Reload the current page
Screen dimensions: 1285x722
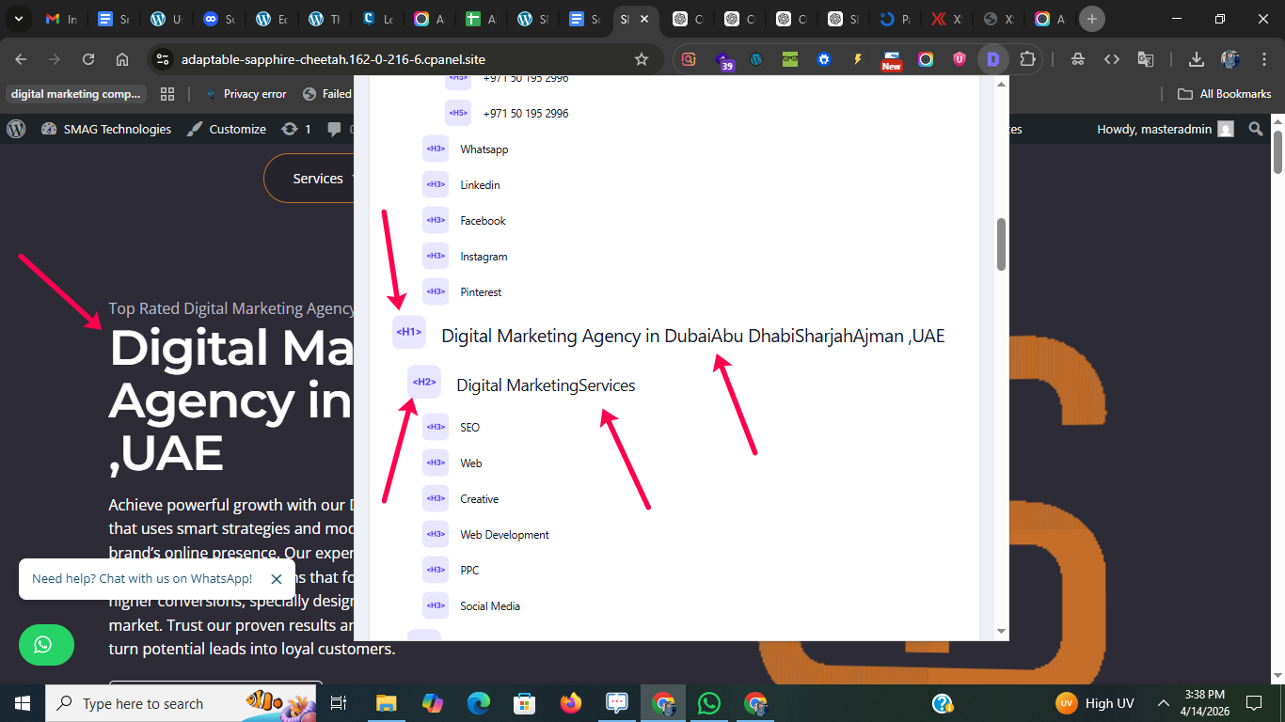pyautogui.click(x=88, y=59)
